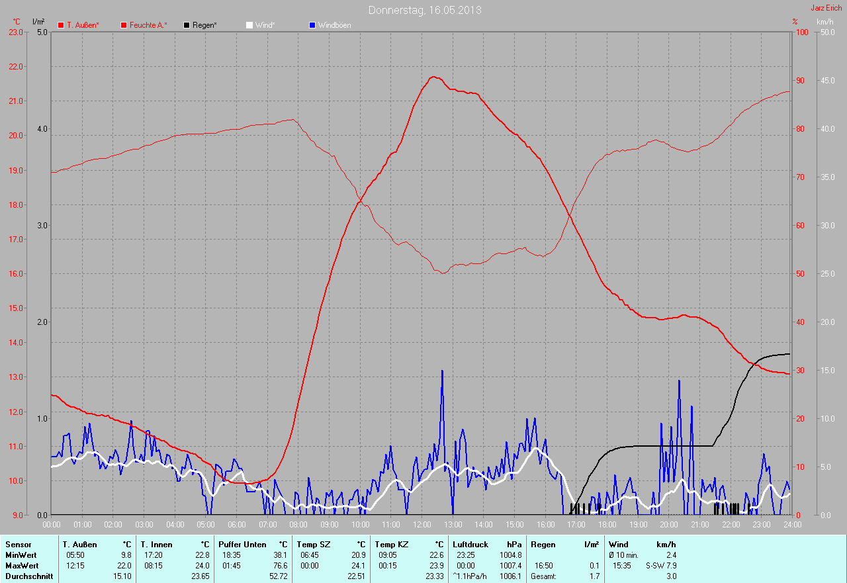847x583 pixels.
Task: Click the Wind value 'S-SW 7.9'
Action: [661, 566]
